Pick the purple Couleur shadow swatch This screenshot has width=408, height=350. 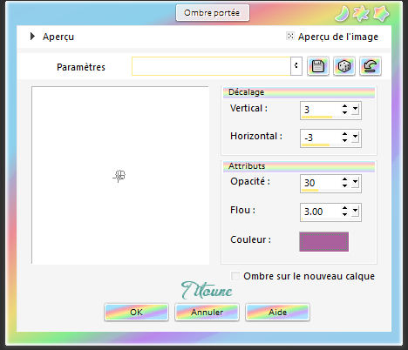coord(324,241)
